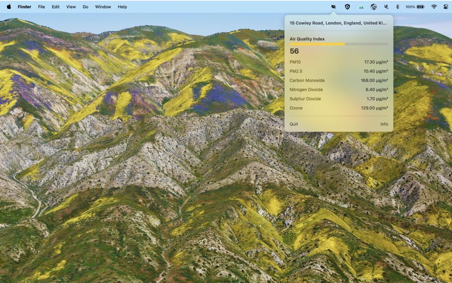Open the Go menu
Screen dimensions: 452x283
pyautogui.click(x=85, y=7)
